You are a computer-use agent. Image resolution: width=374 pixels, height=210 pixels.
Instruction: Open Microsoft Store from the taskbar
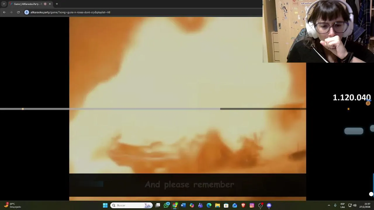pyautogui.click(x=226, y=205)
